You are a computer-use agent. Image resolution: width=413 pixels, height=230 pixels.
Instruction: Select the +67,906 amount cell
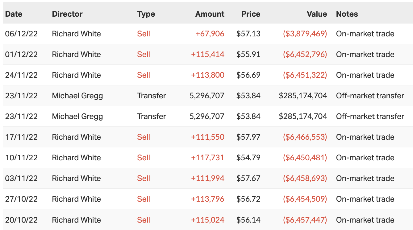(210, 34)
